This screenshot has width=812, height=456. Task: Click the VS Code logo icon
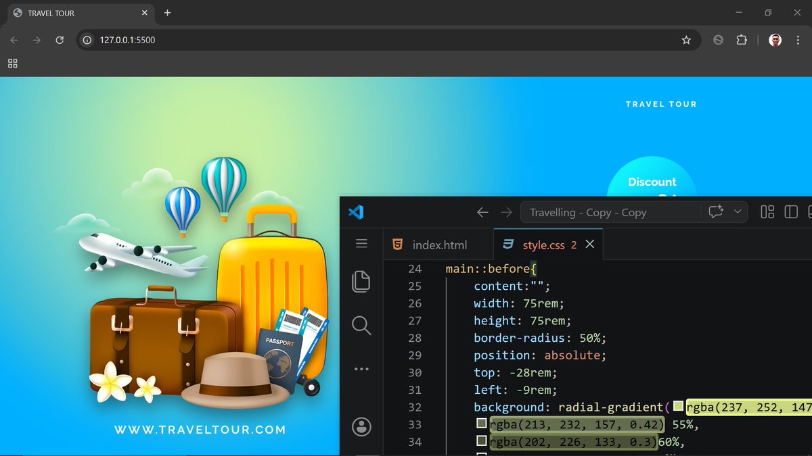(356, 212)
